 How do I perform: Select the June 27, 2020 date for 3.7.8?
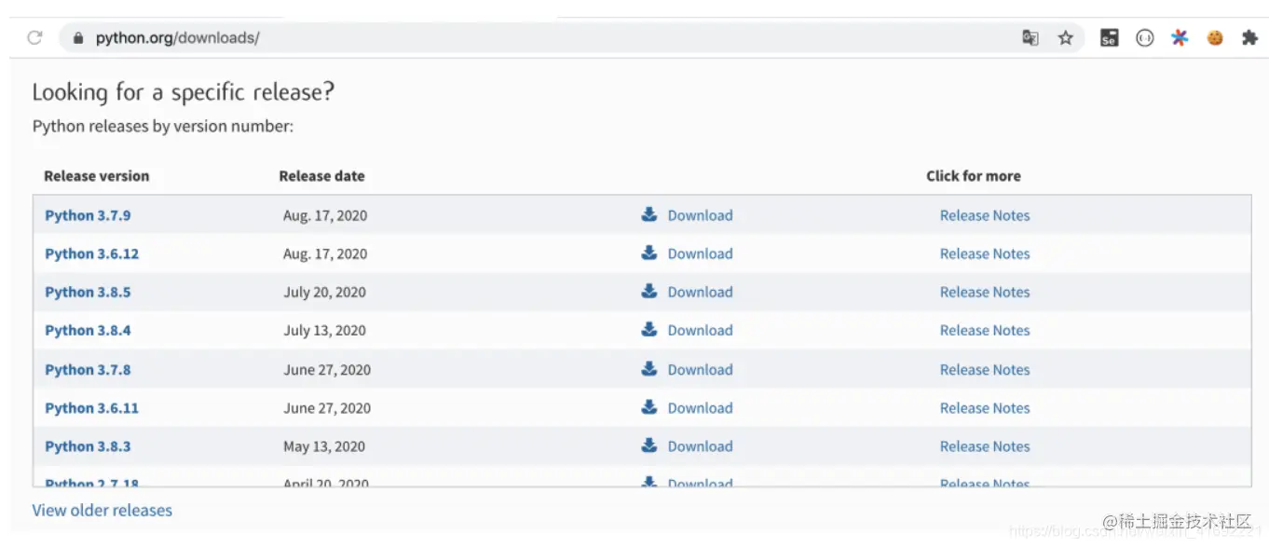tap(327, 370)
